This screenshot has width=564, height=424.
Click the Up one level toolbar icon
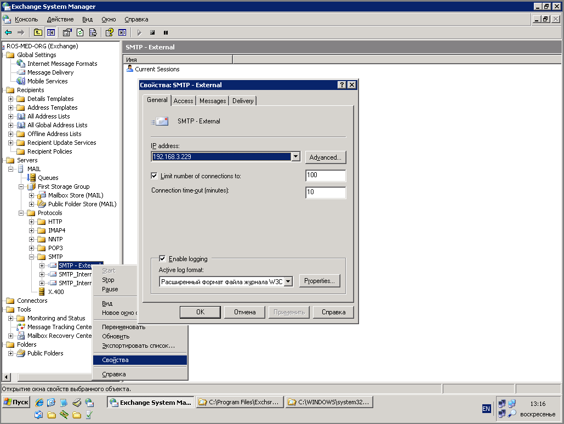tap(38, 32)
